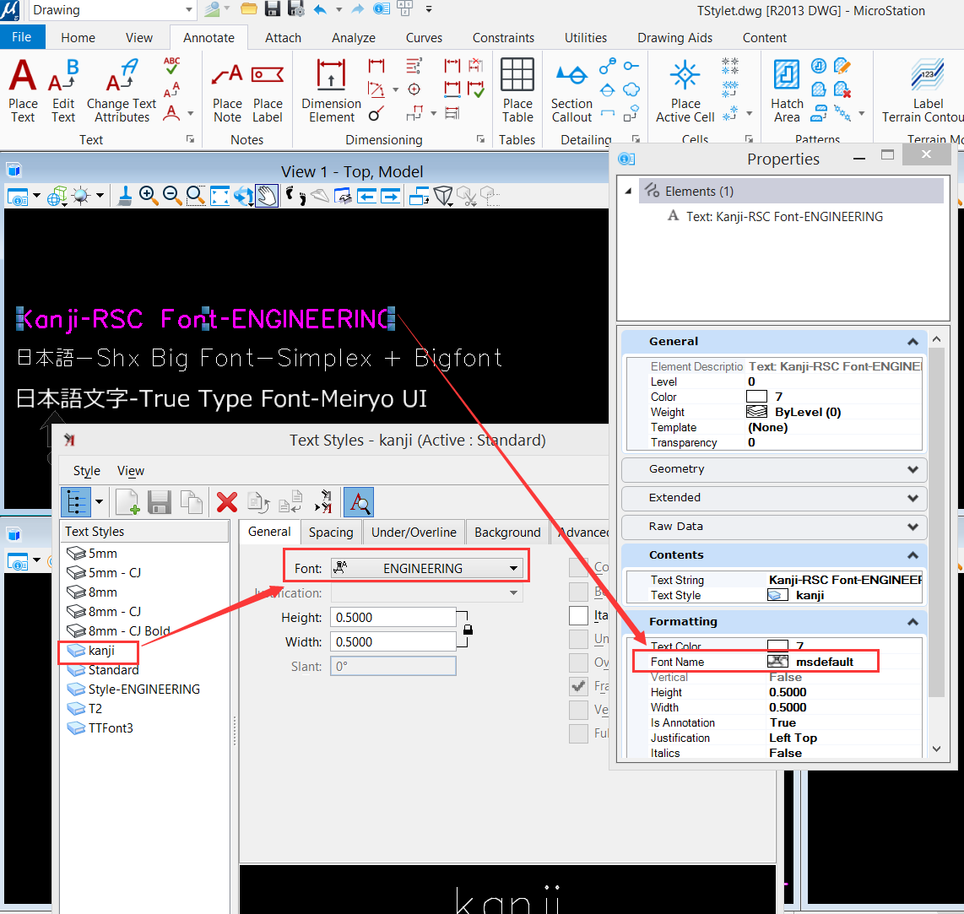964x914 pixels.
Task: Select the Place Table tool
Action: [517, 90]
